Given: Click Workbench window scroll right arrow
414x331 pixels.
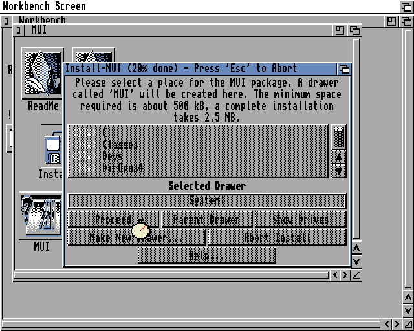Looking at the screenshot, I should (x=397, y=324).
